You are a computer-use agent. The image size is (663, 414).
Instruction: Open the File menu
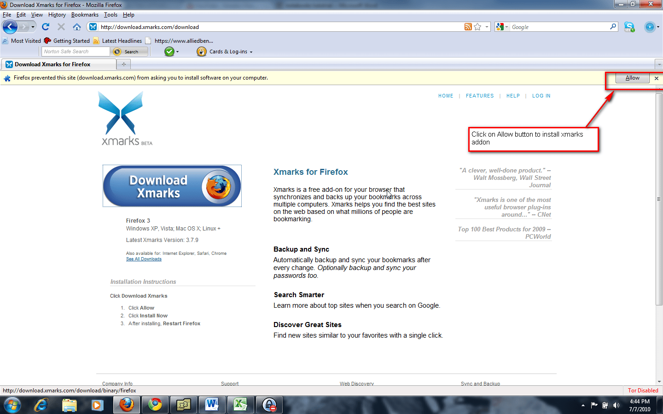[x=7, y=15]
